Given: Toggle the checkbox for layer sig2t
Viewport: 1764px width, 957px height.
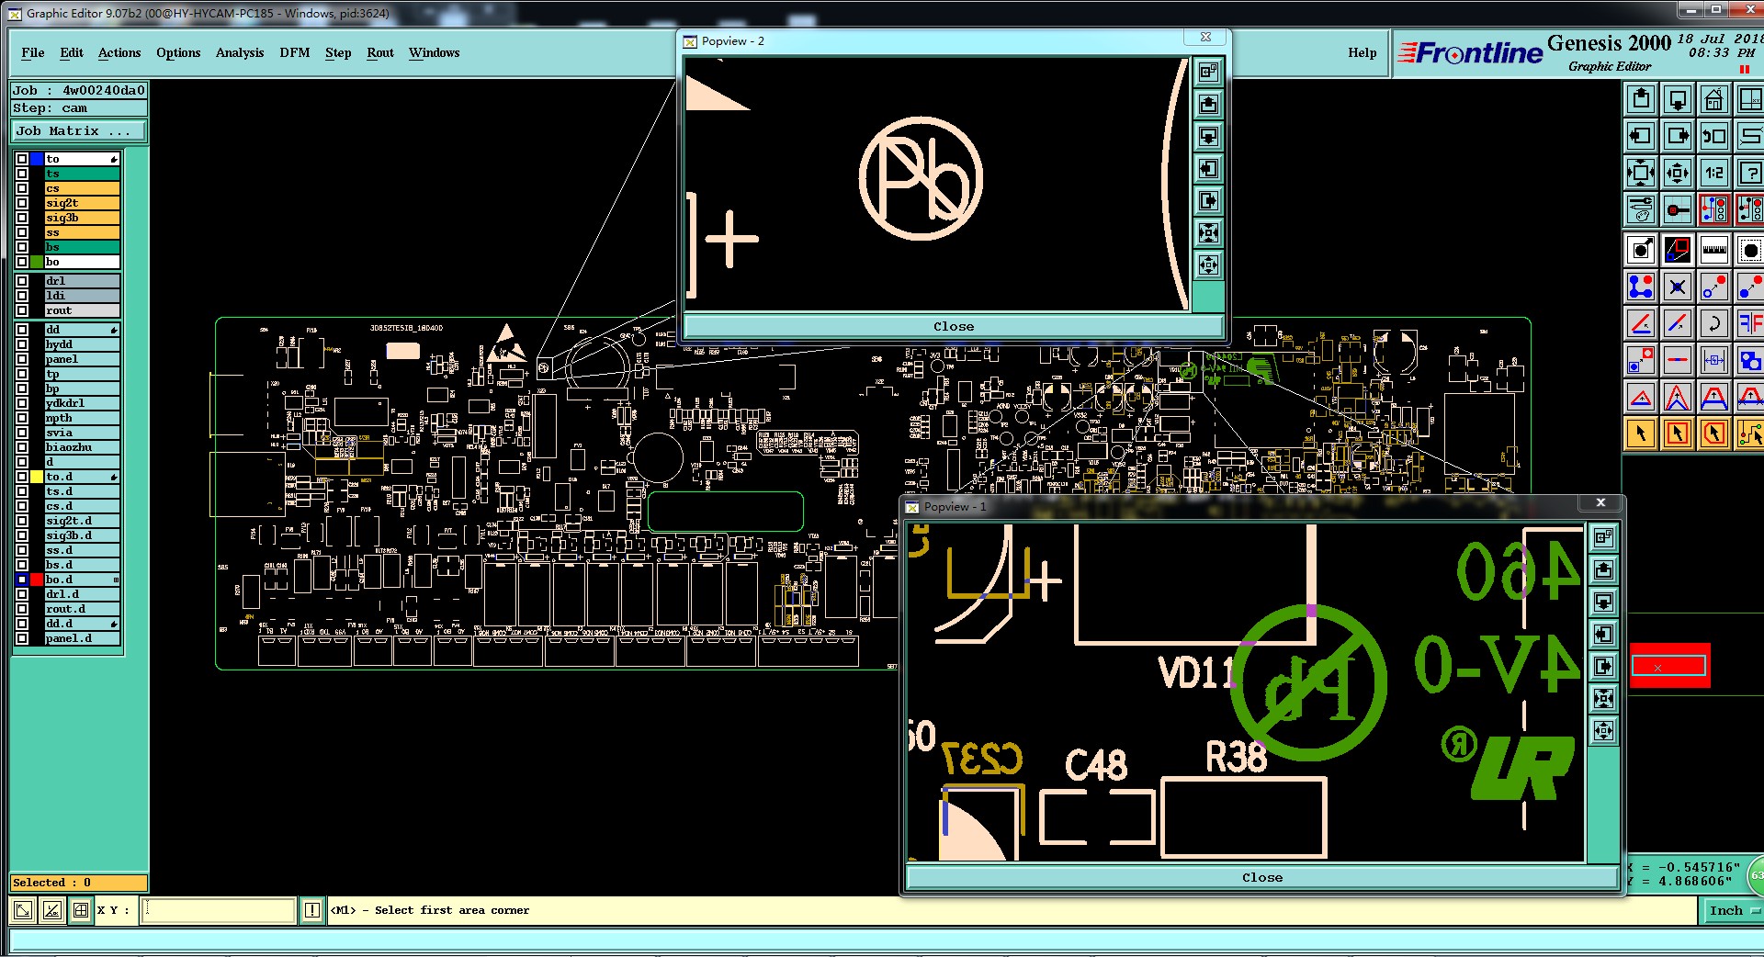Looking at the screenshot, I should [22, 203].
